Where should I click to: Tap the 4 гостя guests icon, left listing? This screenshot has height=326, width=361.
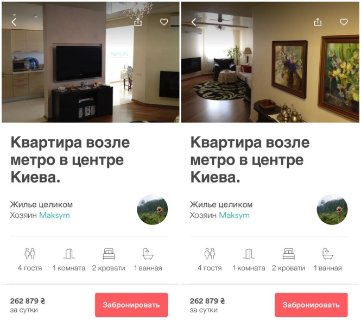30,254
